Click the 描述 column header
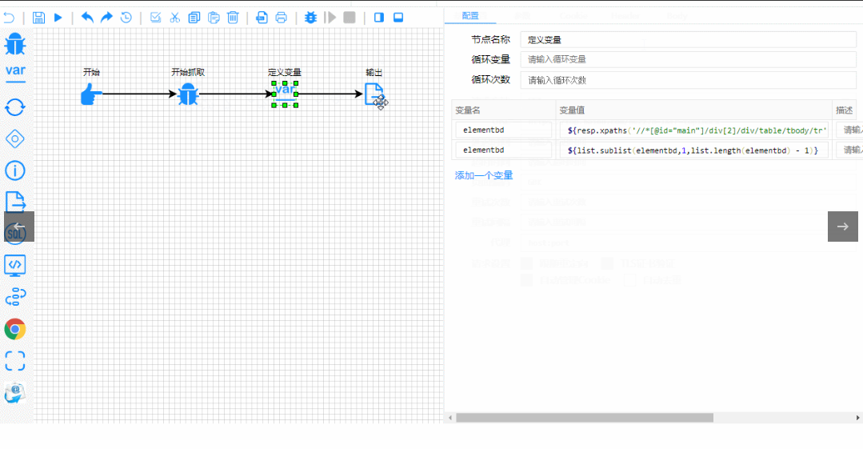 tap(848, 110)
